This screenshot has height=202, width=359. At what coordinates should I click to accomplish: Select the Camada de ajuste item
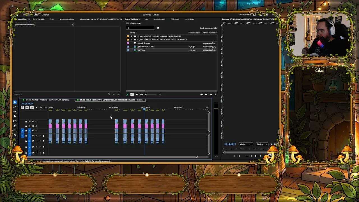pos(144,43)
